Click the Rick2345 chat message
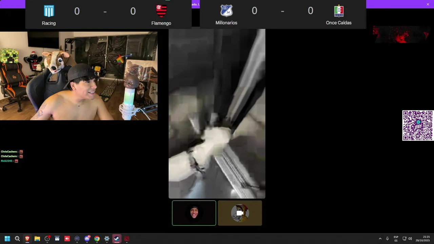Viewport: 434px width, 244px height. (9, 161)
